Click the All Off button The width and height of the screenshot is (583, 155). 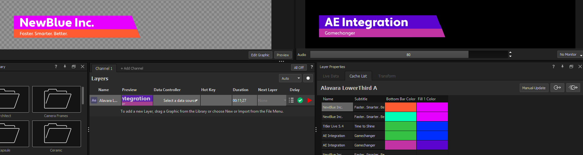tap(299, 67)
